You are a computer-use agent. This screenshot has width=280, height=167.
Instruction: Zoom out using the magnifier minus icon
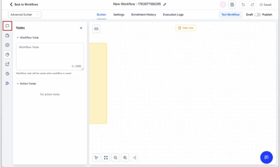pyautogui.click(x=115, y=157)
